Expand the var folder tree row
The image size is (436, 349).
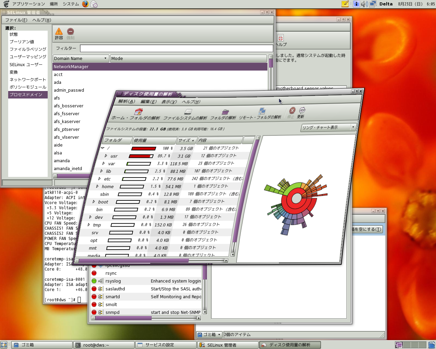point(104,164)
